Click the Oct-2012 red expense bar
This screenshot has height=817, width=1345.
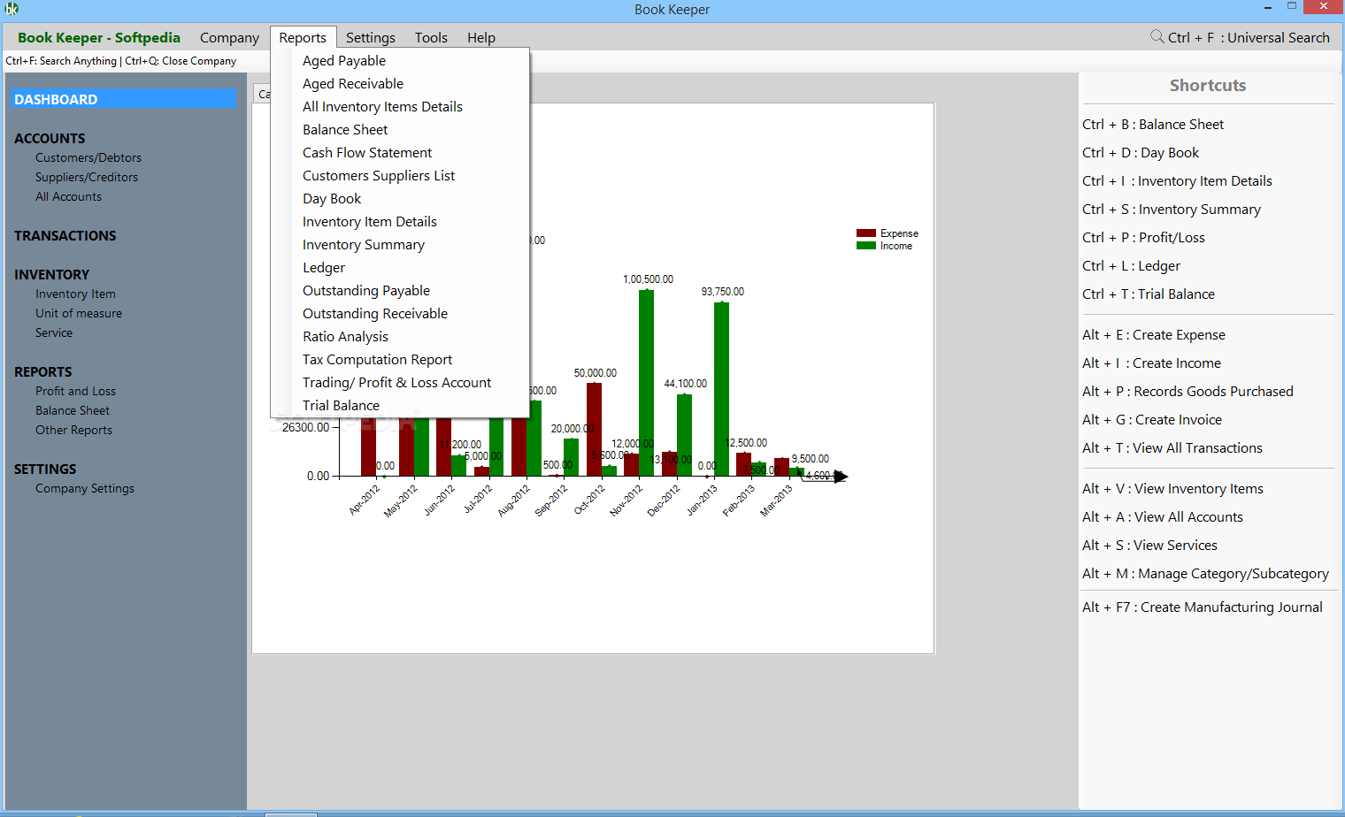(x=594, y=430)
